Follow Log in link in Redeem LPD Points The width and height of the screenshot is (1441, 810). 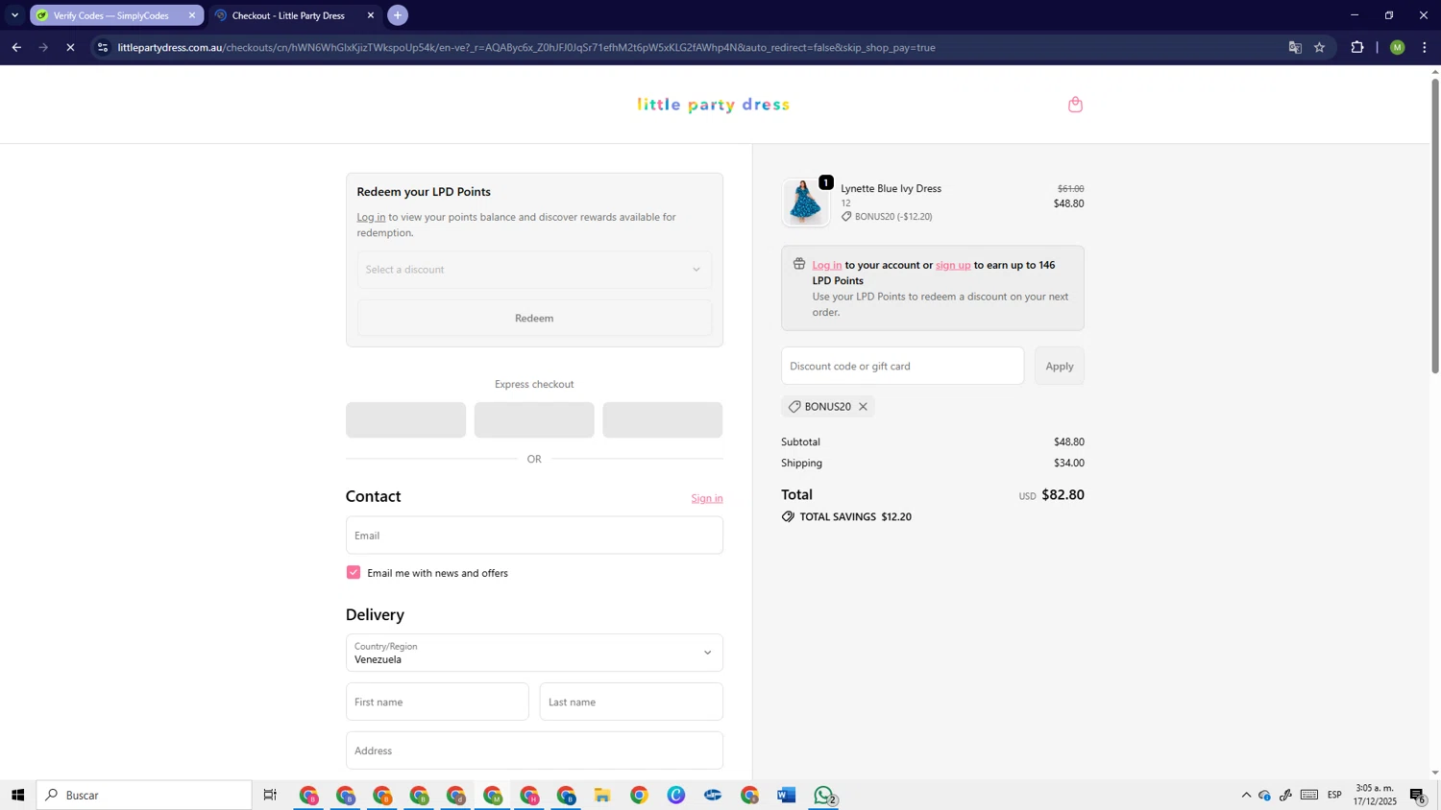371,217
